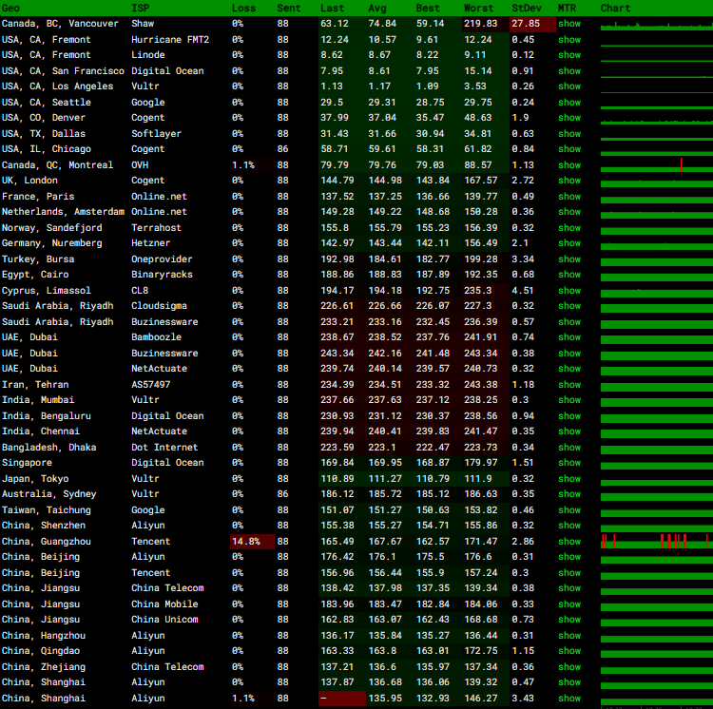Show MTR for Los Angeles Vultr
Image resolution: width=713 pixels, height=709 pixels.
coord(569,86)
